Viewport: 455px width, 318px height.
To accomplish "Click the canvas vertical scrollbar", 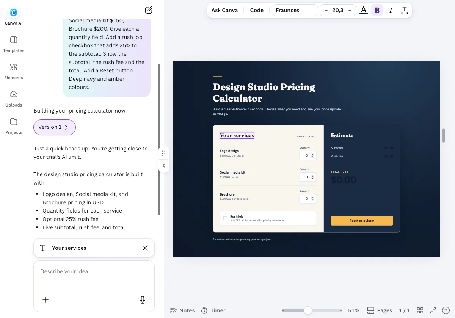I will click(444, 135).
